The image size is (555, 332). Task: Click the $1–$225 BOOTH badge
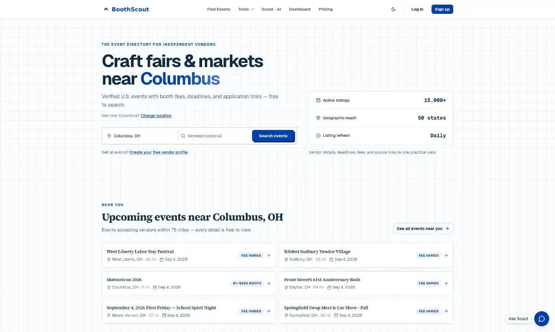click(247, 283)
